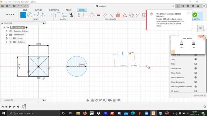Switch to the SHEET METAL tab
Viewport: 207px width, 116px height.
[x=54, y=10]
